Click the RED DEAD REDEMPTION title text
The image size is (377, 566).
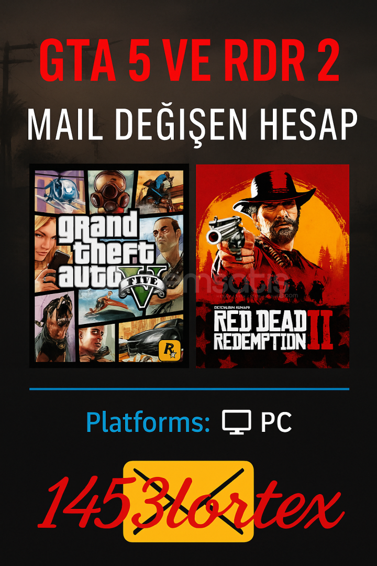(260, 331)
